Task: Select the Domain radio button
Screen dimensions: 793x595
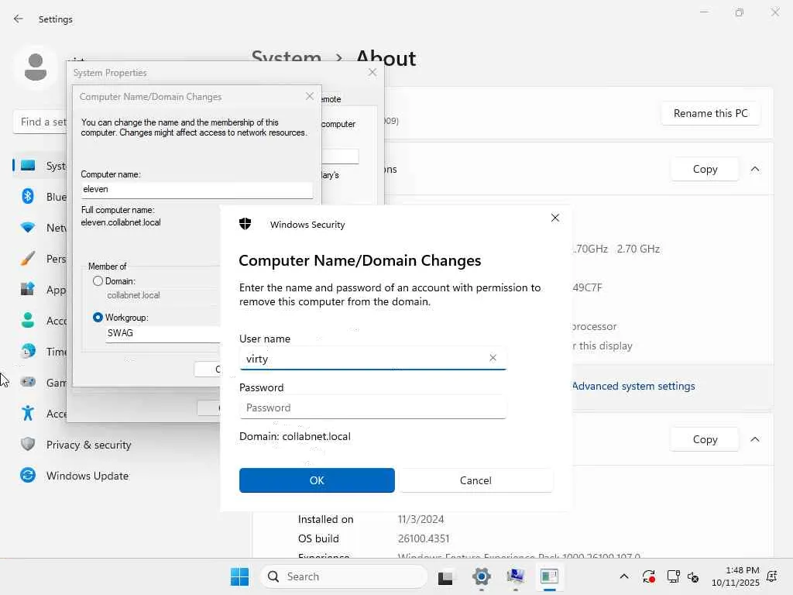Action: (98, 280)
